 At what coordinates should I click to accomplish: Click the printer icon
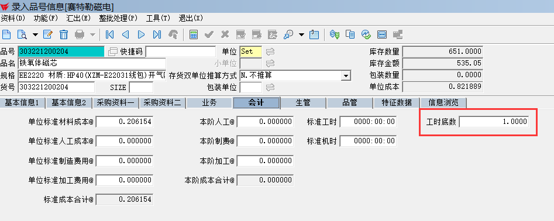tap(80, 34)
